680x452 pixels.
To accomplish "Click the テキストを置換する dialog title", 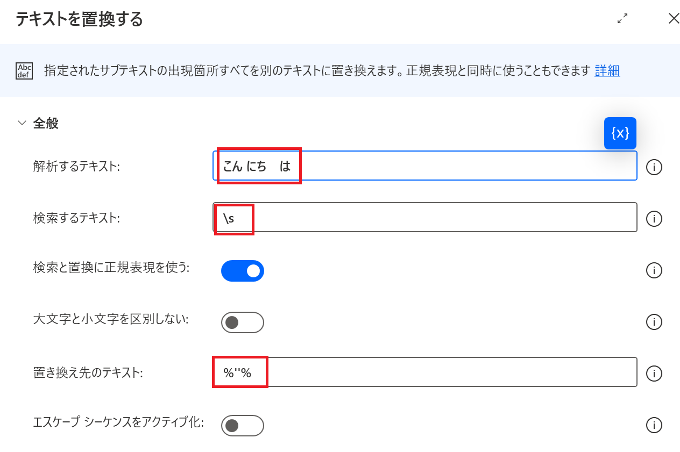I will pyautogui.click(x=79, y=19).
